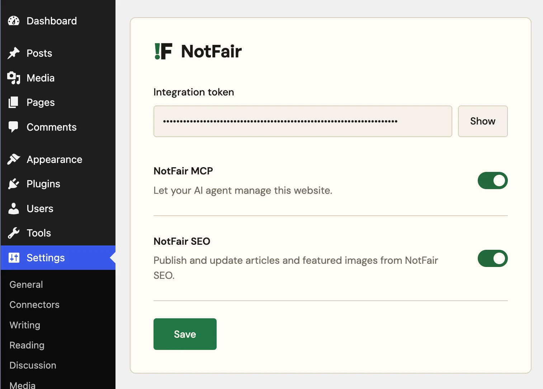Show the hidden integration token

(x=483, y=121)
